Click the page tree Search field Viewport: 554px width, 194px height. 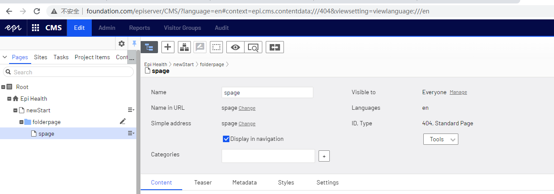pos(68,72)
